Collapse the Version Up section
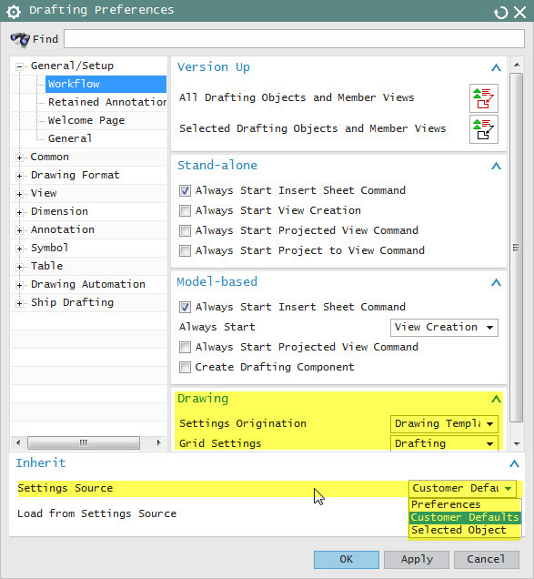Screen dimensions: 534x579 (497, 67)
